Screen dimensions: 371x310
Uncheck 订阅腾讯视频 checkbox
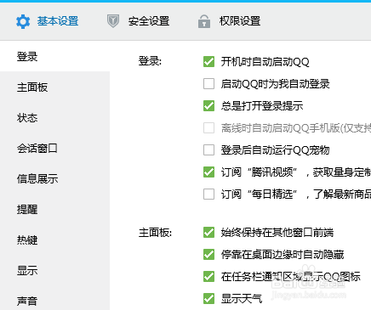point(208,172)
